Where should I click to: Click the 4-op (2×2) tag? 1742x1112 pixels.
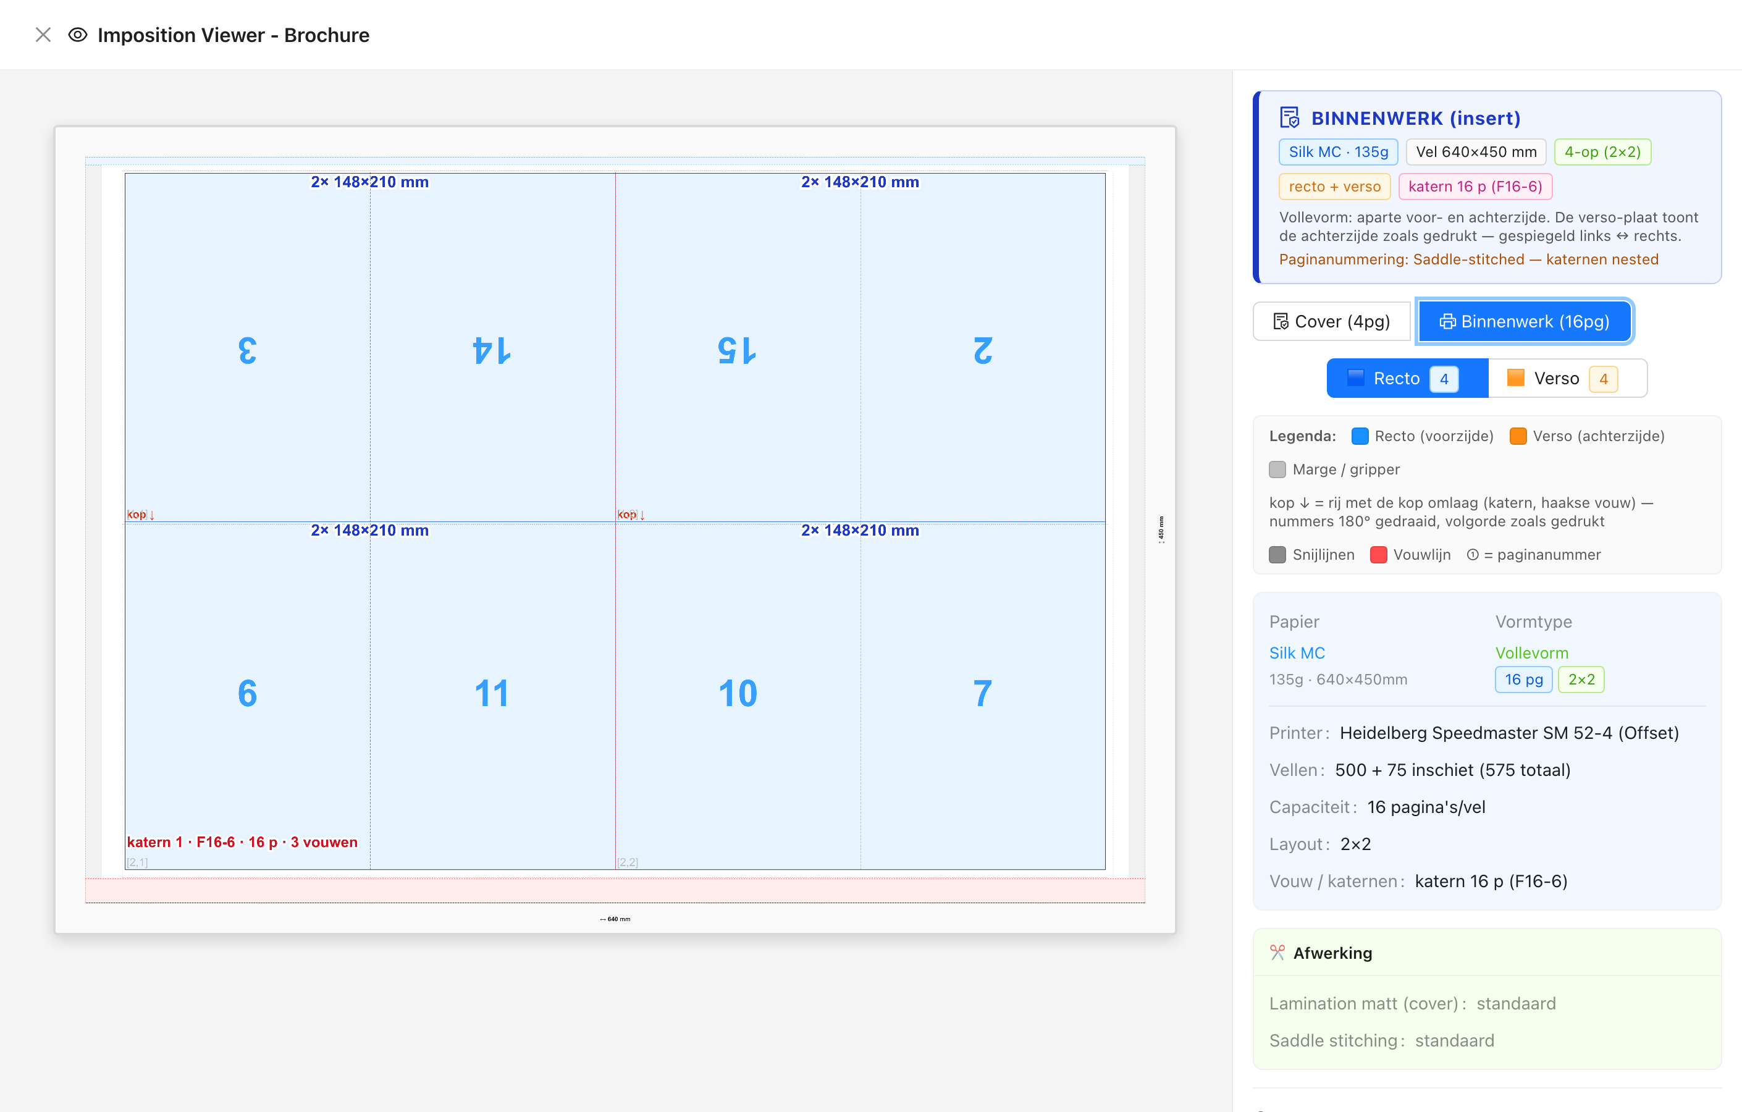[x=1602, y=152]
